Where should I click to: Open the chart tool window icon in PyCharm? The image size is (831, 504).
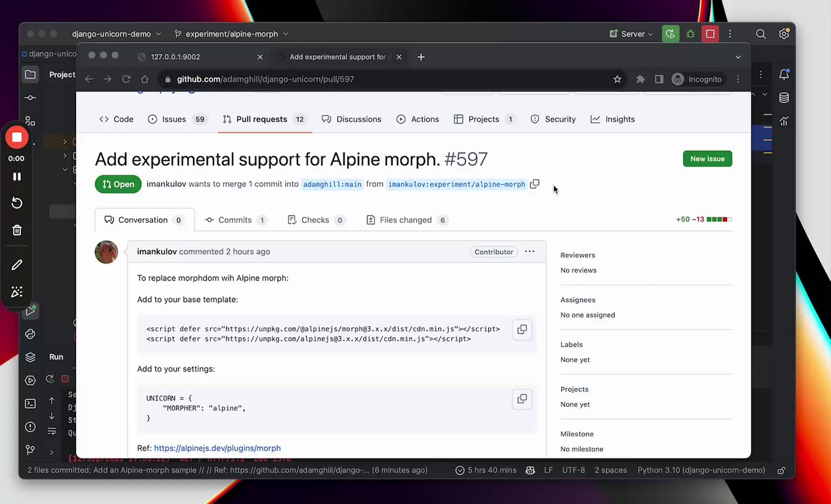click(784, 121)
